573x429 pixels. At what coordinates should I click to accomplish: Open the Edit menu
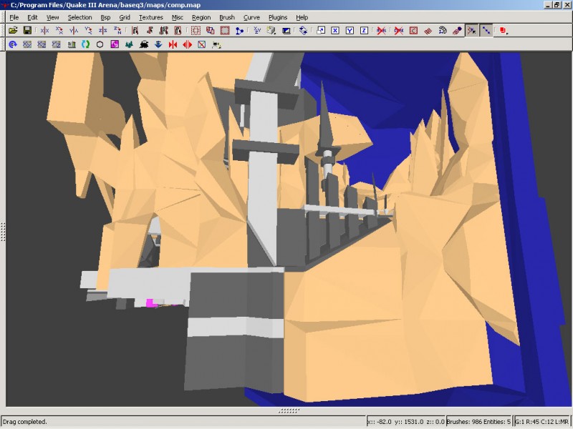(x=32, y=17)
